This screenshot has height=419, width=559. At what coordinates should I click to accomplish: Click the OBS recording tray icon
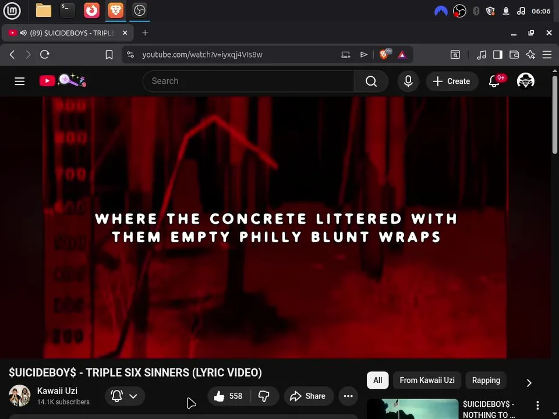[x=459, y=11]
